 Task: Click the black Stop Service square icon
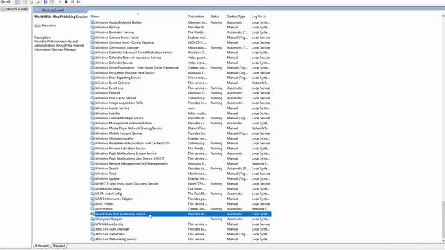click(x=66, y=1)
